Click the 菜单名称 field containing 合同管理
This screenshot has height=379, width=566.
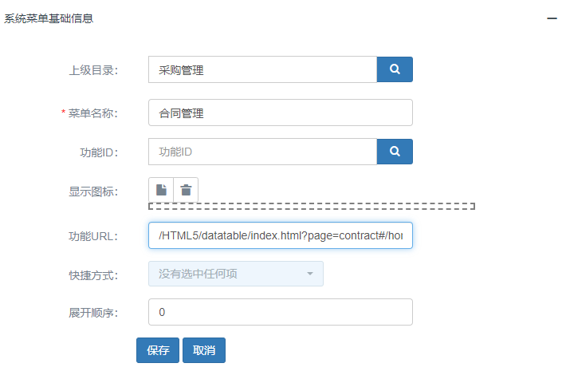[x=281, y=113]
